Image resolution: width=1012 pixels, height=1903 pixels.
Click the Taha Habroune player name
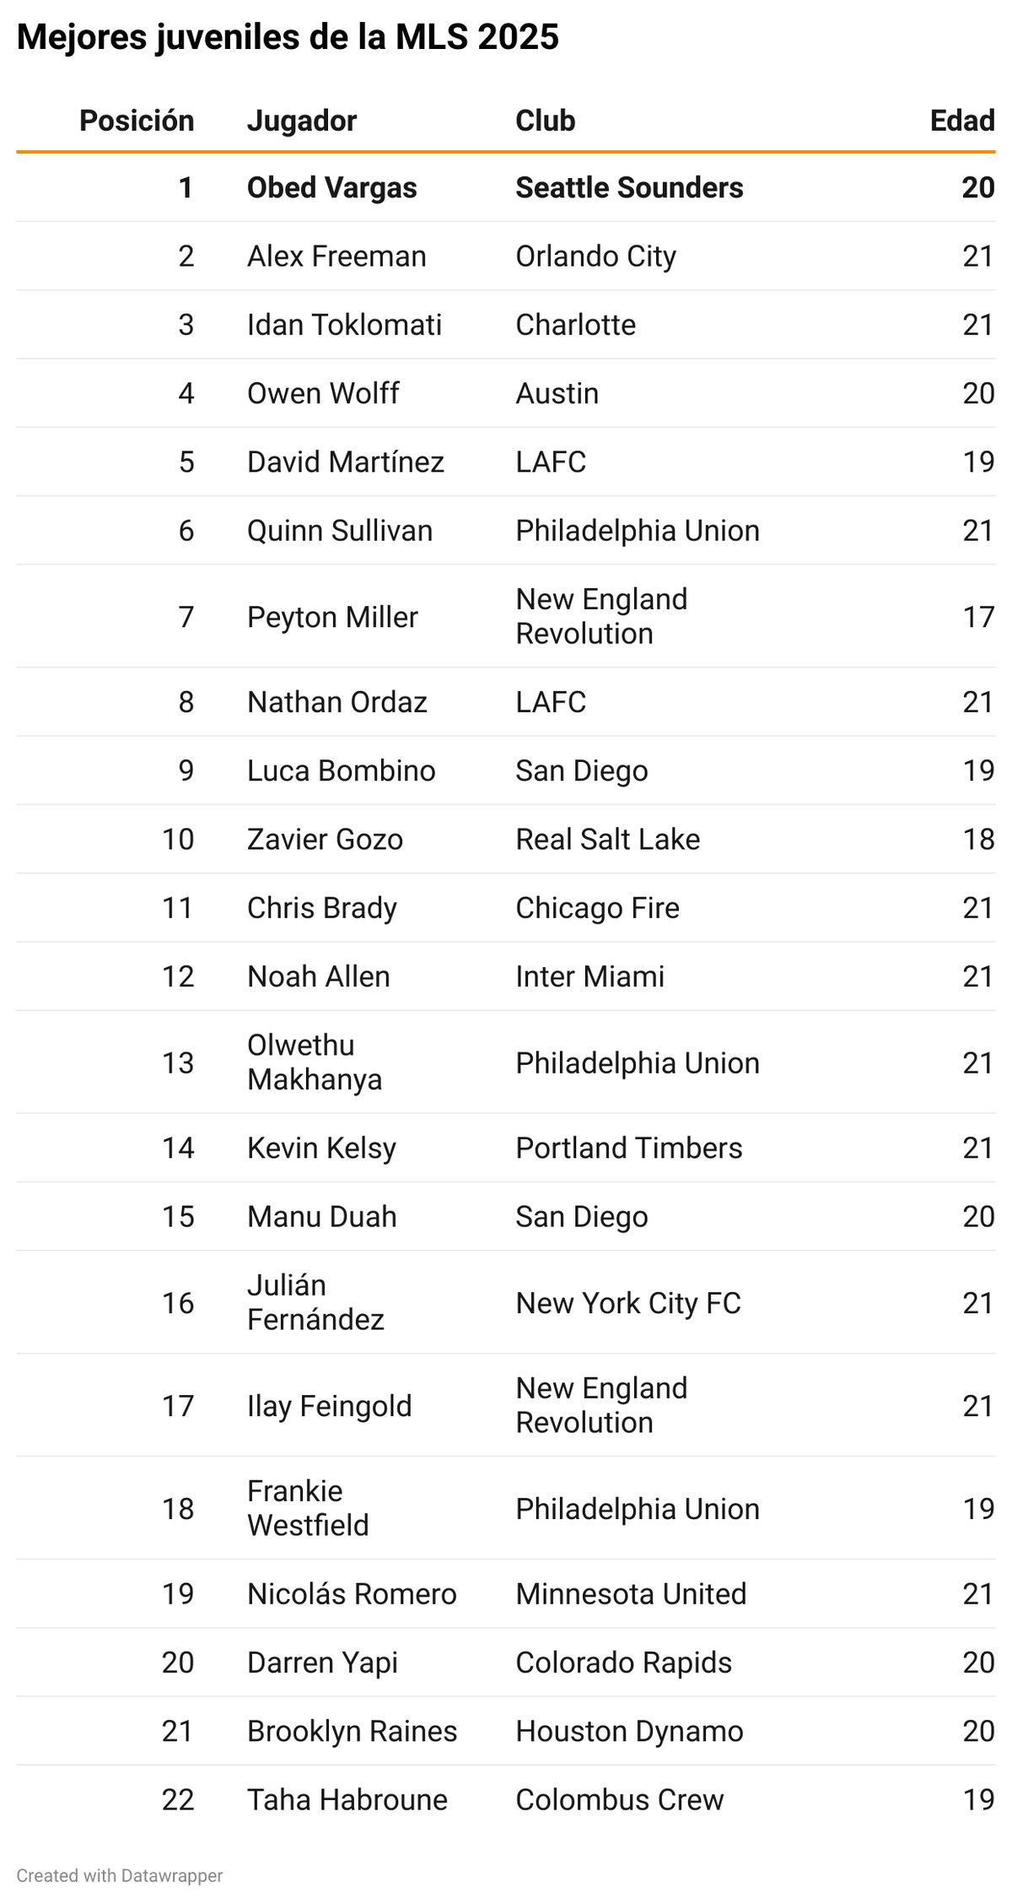[x=347, y=1800]
